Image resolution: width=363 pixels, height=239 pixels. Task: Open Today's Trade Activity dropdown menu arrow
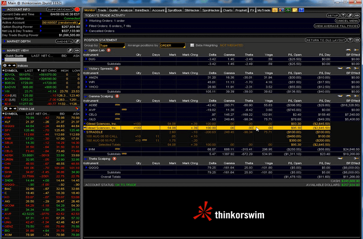[343, 15]
